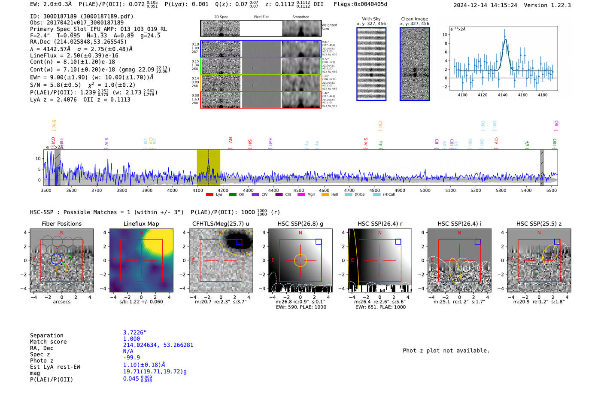The height and width of the screenshot is (409, 601).
Task: Click the red Lyα legend swatch
Action: coord(209,194)
